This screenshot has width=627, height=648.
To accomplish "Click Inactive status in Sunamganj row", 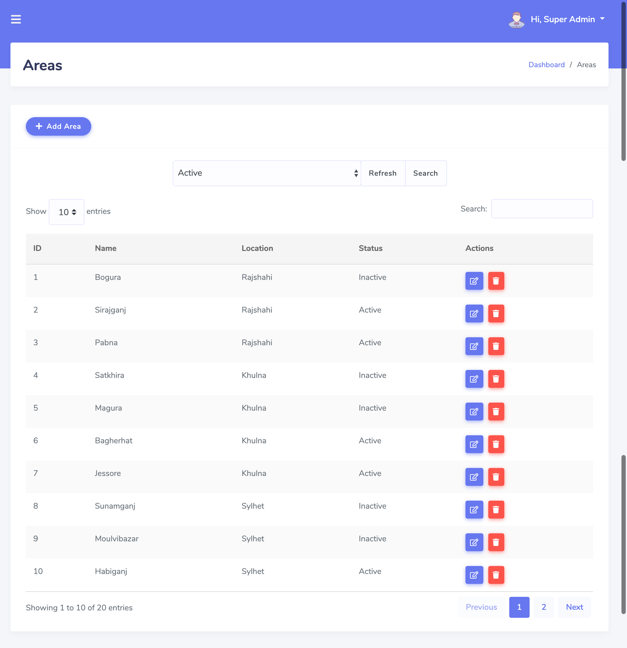I will [x=372, y=506].
